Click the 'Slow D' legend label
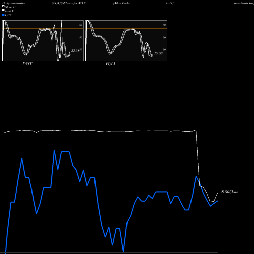This screenshot has height=254, width=254. (10, 7)
